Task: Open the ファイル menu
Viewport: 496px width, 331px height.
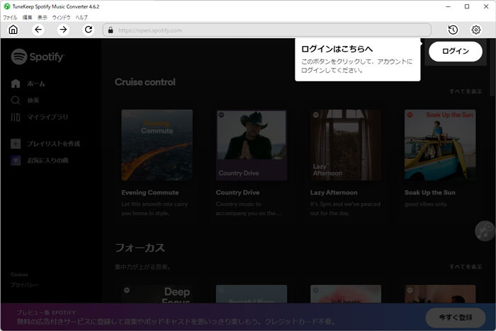Action: coord(10,18)
